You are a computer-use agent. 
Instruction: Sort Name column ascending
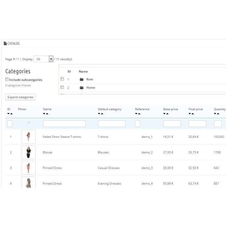pos(47,114)
